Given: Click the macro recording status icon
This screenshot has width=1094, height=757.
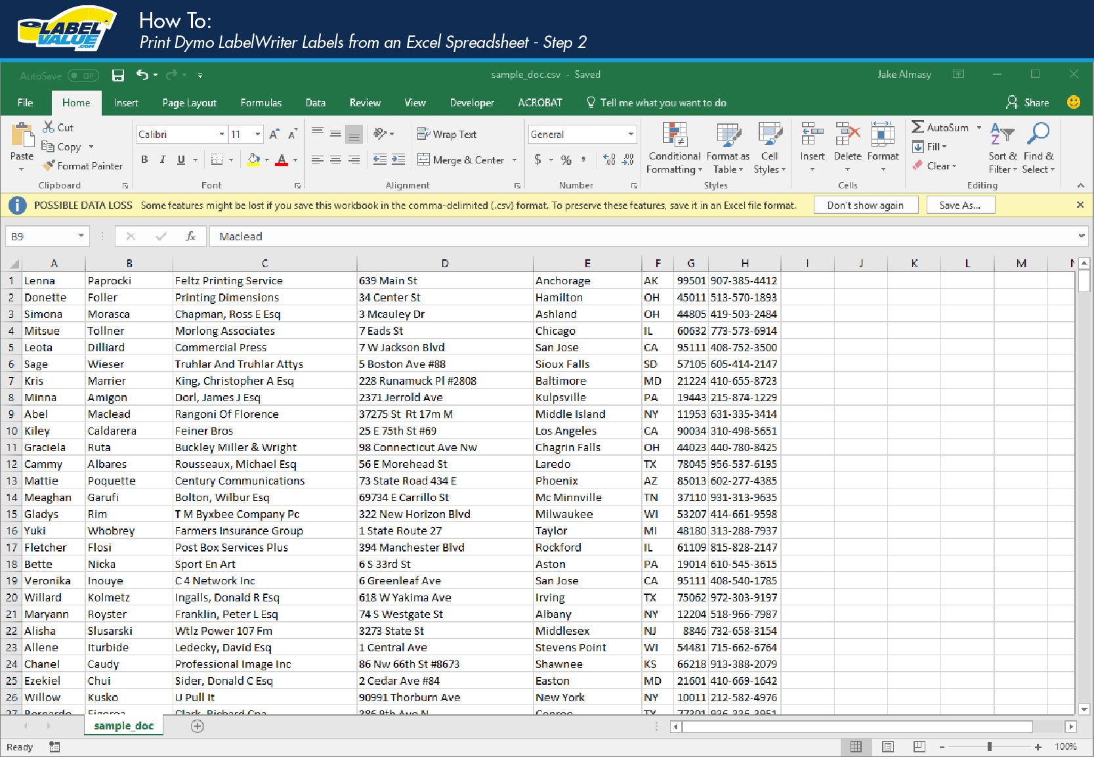Looking at the screenshot, I should [x=54, y=746].
